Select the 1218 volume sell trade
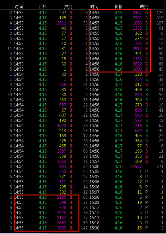The image size is (166, 234). (127, 126)
